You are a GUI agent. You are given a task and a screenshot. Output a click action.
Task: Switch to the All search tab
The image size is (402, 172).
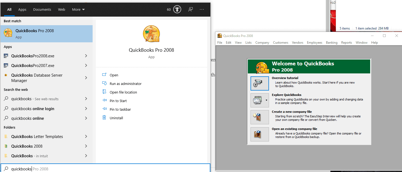9,9
